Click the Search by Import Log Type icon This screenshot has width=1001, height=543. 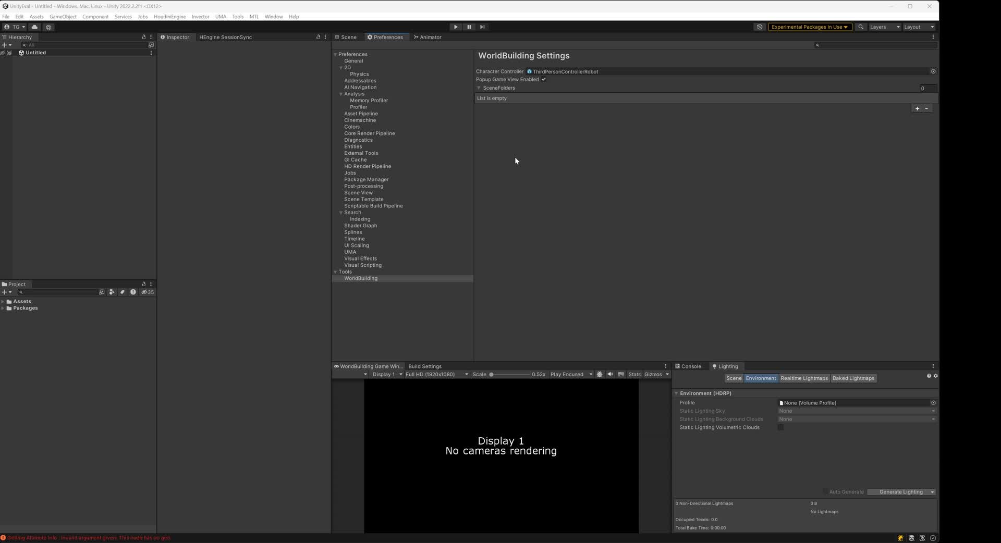tap(133, 292)
